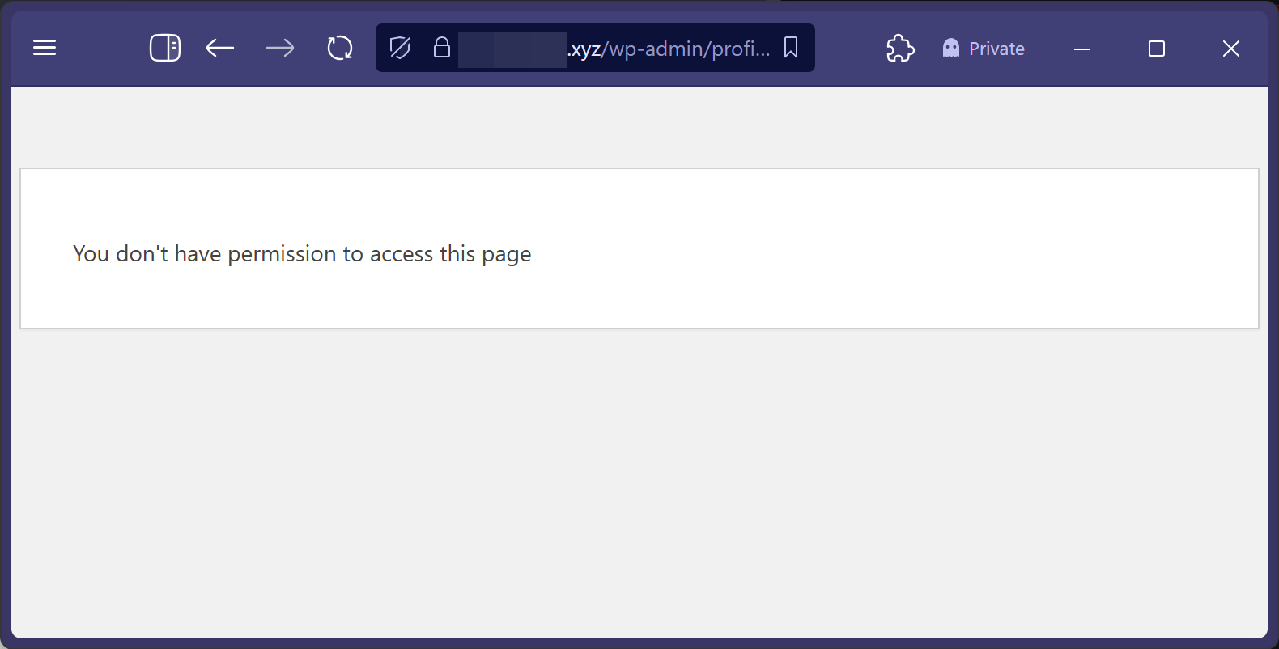Viewport: 1279px width, 649px height.
Task: Close the browser window
Action: click(x=1231, y=49)
